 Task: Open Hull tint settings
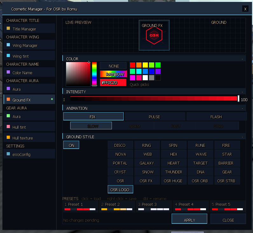pyautogui.click(x=29, y=127)
